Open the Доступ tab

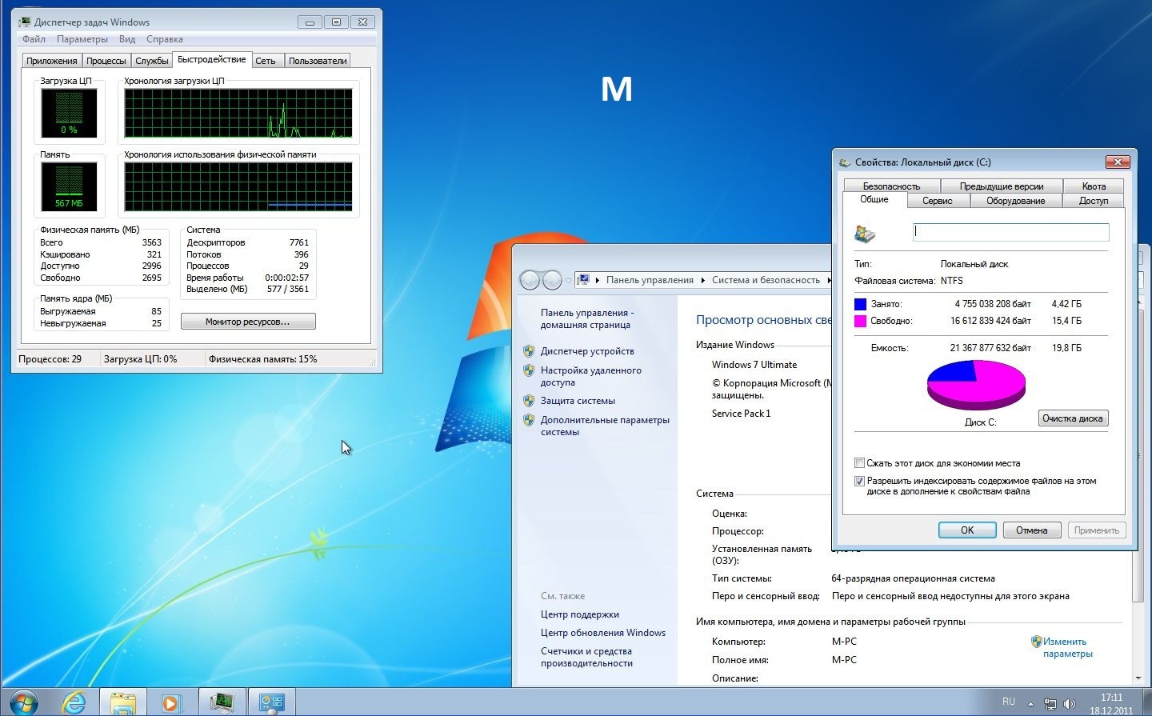click(1094, 201)
